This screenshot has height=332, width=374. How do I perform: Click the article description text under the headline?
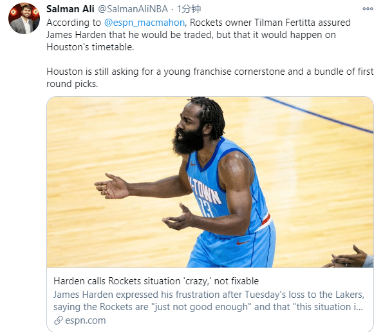pos(209,300)
